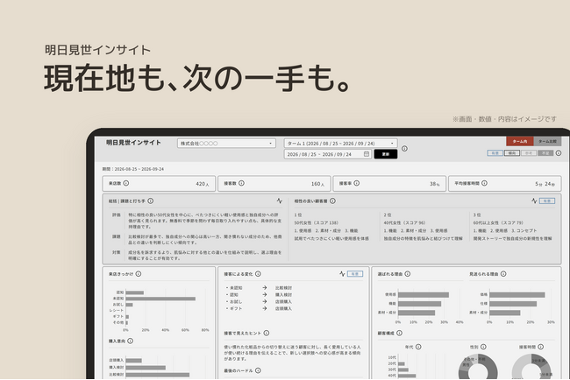Show info for 接客時間 donut chart
This screenshot has width=570, height=380.
[x=540, y=347]
